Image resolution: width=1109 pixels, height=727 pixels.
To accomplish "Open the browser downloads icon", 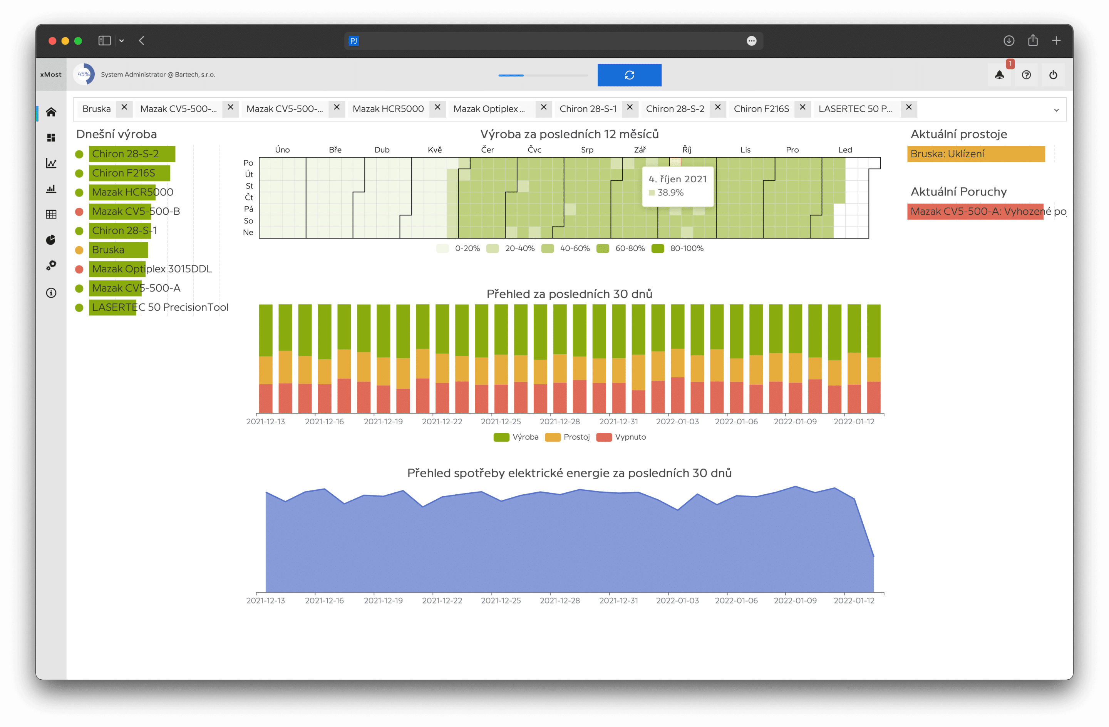I will click(x=1009, y=40).
